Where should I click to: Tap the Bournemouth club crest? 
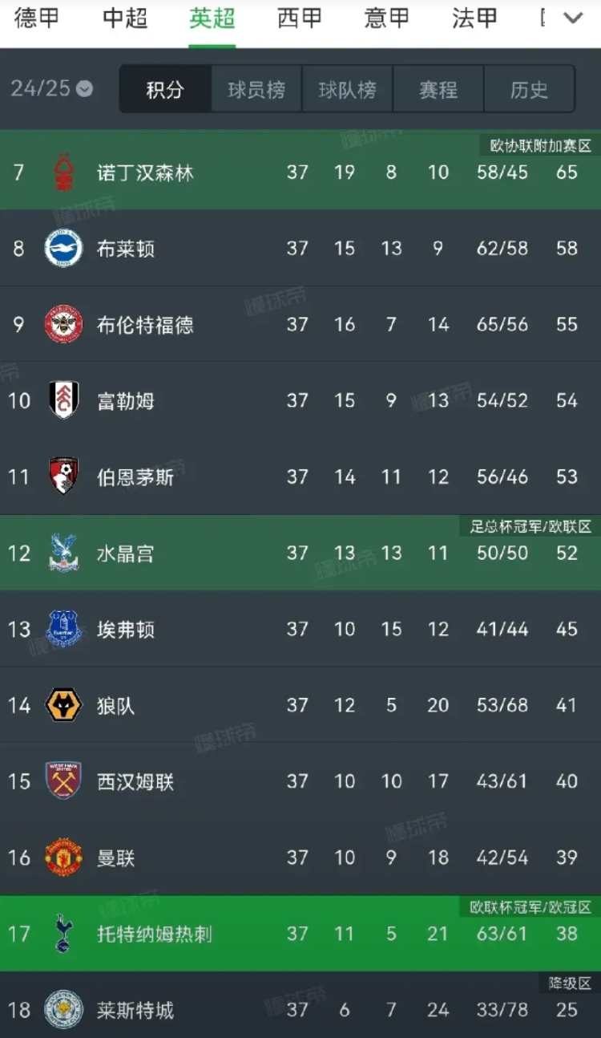[63, 476]
